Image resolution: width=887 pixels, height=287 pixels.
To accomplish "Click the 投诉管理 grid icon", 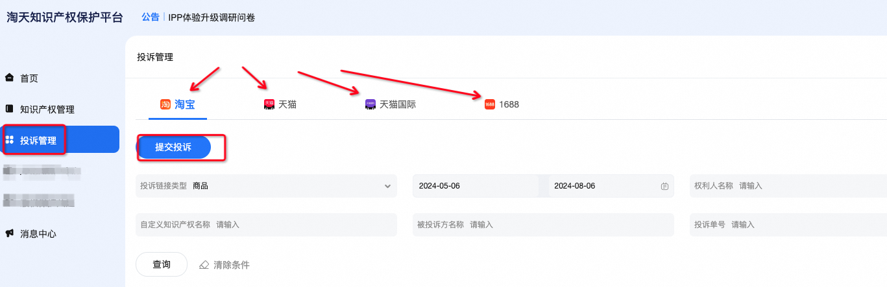I will click(9, 140).
